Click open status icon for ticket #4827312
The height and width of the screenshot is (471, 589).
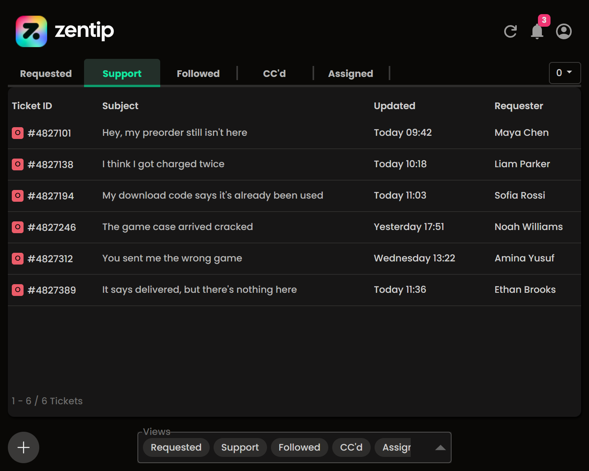[x=18, y=259]
